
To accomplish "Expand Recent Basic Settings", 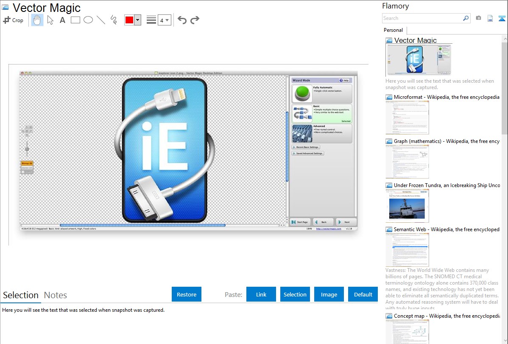I will tap(306, 147).
